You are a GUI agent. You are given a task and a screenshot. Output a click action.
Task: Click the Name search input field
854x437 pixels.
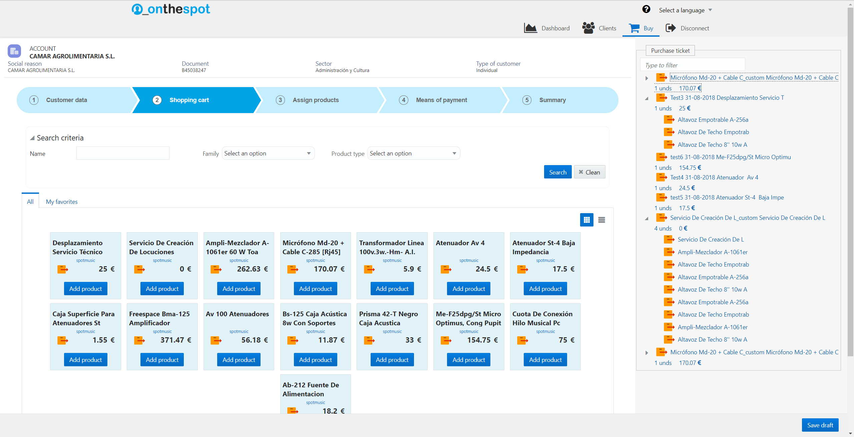[x=123, y=153]
